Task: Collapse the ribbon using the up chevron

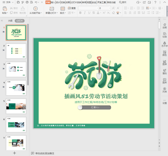Action: [165, 2]
